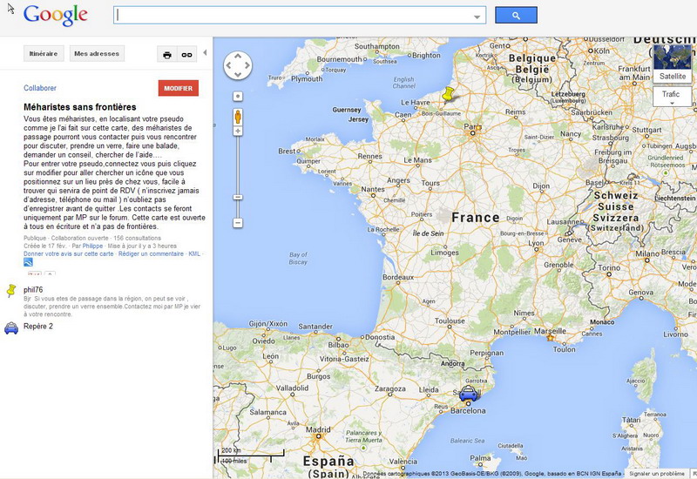Viewport: 697px width, 479px height.
Task: Select phil76 entry title
Action: coord(33,290)
